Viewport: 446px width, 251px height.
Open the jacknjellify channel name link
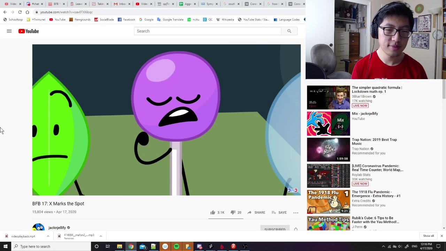[57, 228]
